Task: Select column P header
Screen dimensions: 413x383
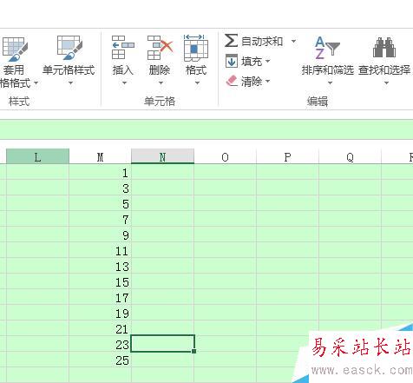Action: (x=287, y=156)
